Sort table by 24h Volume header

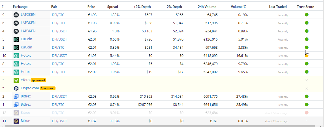(207, 7)
